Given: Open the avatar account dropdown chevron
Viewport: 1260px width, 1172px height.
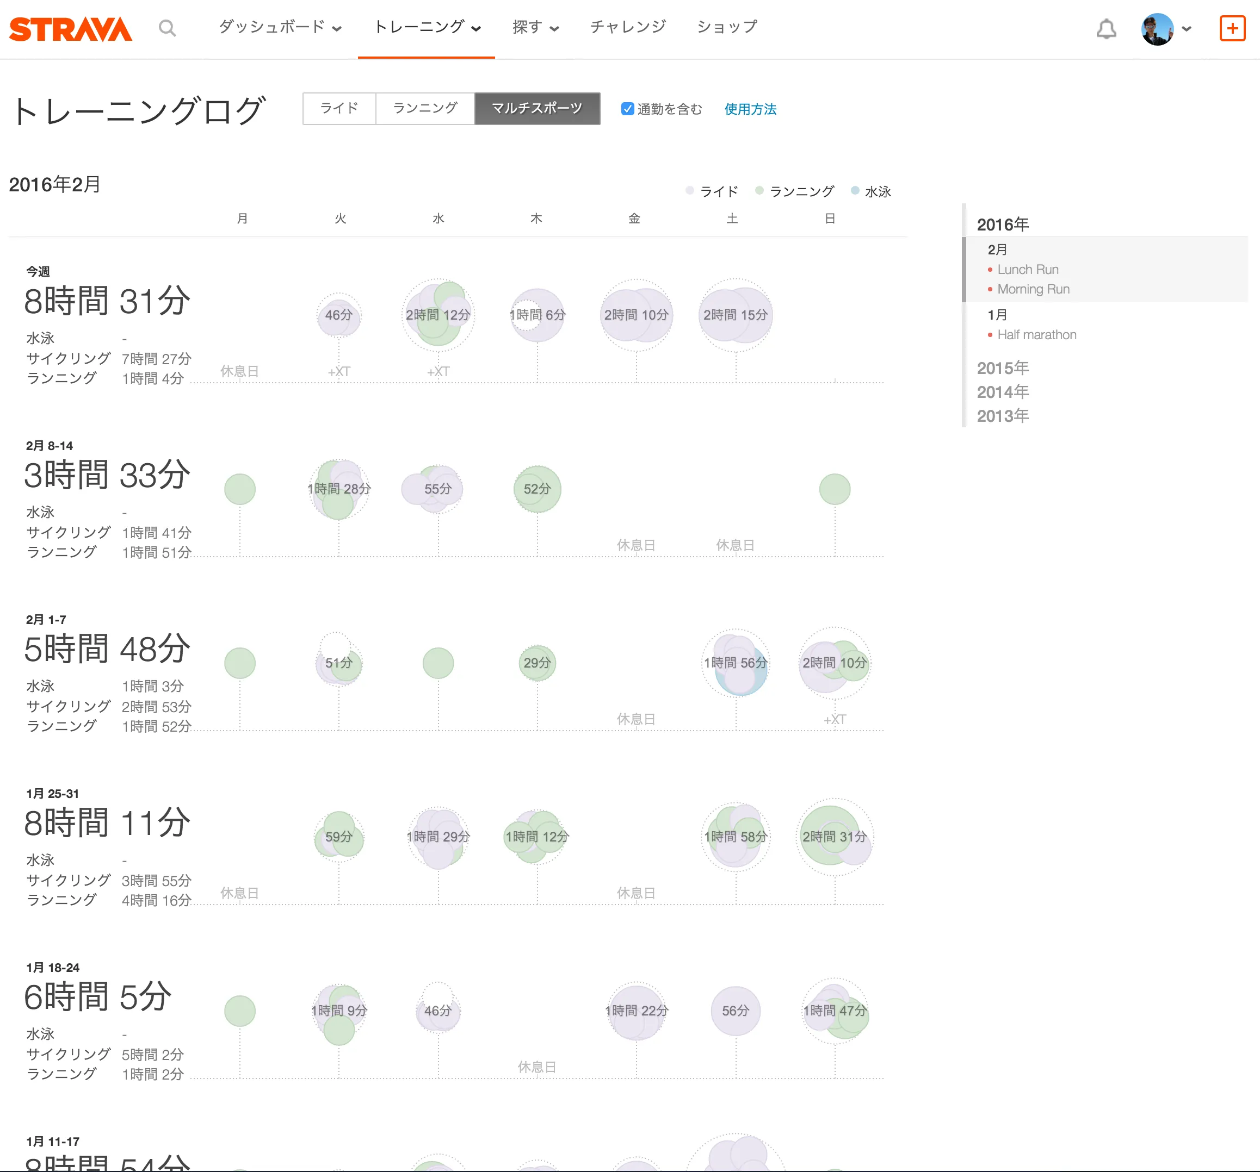Looking at the screenshot, I should point(1186,28).
